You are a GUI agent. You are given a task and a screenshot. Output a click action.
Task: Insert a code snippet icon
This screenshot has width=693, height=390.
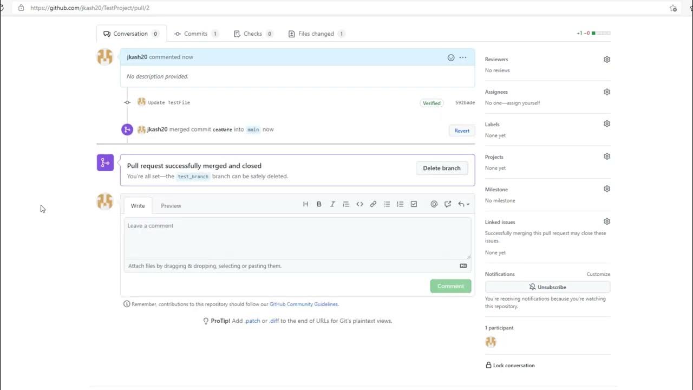[359, 204]
